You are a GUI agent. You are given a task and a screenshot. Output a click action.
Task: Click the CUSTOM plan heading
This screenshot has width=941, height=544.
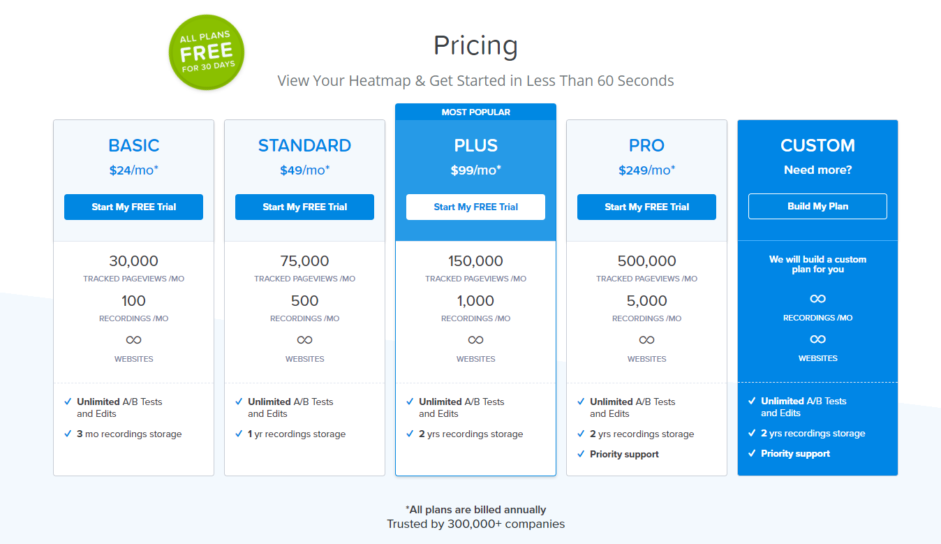coord(817,145)
